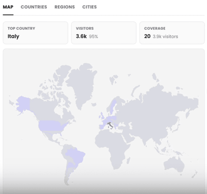Select the Coverage 20 card
207x194 pixels.
click(172, 33)
